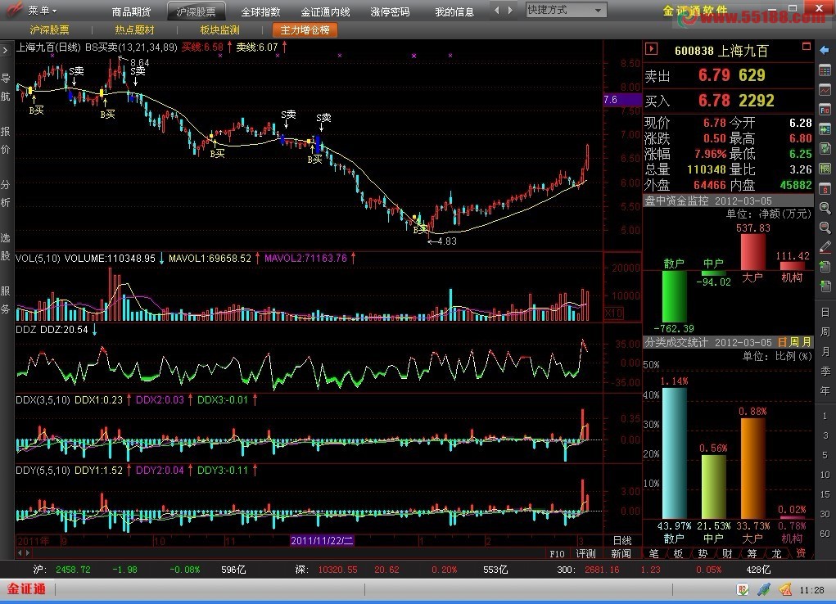Viewport: 836px width, 604px height.
Task: Switch statistics to weekly (周) view
Action: [793, 342]
